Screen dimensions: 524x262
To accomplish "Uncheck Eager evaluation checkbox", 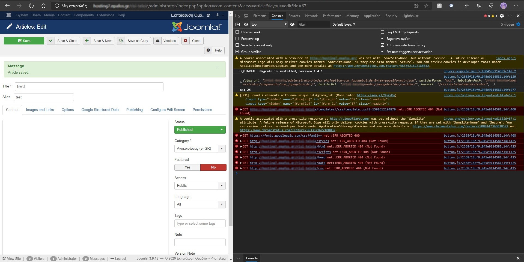I will tap(382, 39).
